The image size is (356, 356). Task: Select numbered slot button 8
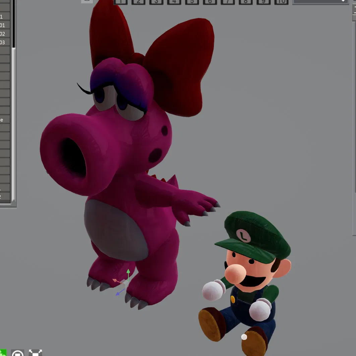click(246, 2)
